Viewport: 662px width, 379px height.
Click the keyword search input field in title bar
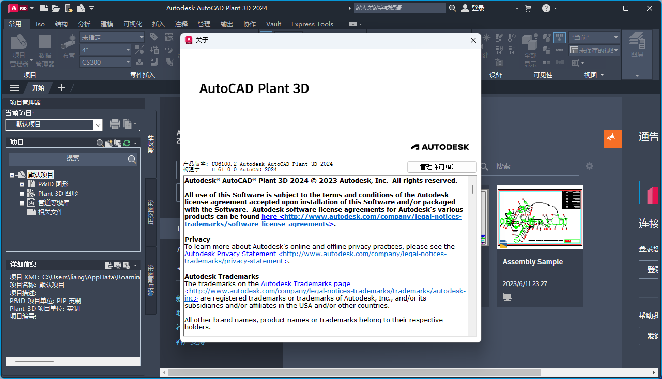[x=399, y=8]
